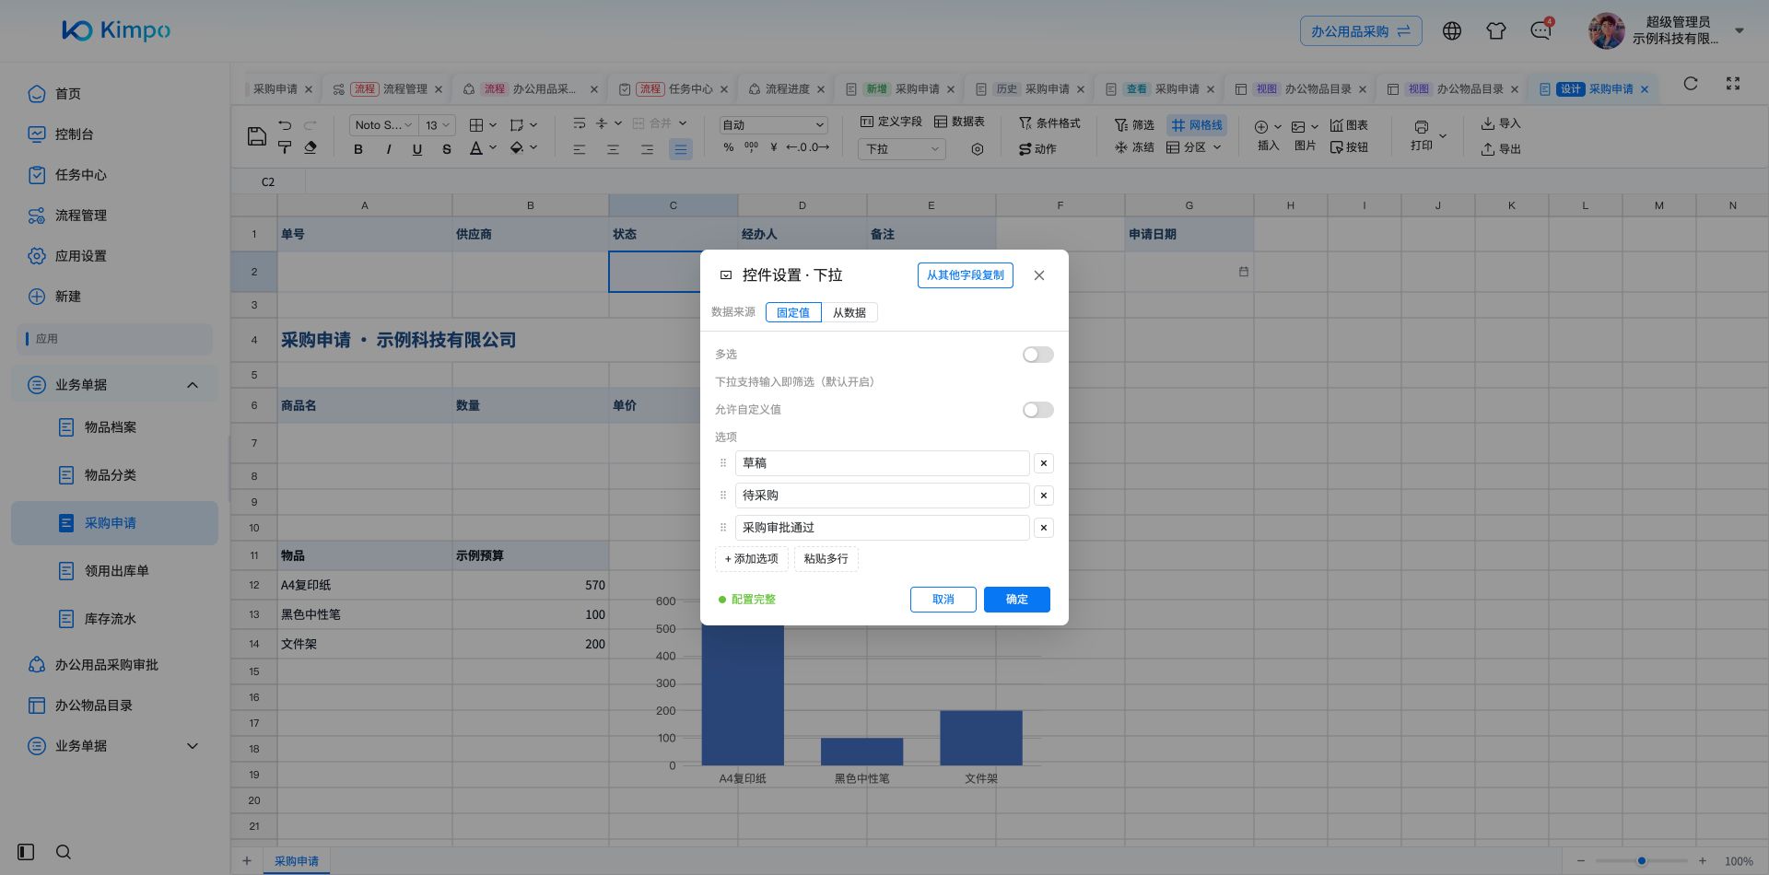Open the user account dropdown arrow
Viewport: 1769px width, 875px height.
pyautogui.click(x=1740, y=30)
